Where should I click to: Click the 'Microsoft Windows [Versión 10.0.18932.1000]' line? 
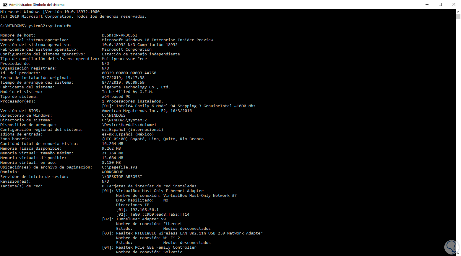coord(51,12)
